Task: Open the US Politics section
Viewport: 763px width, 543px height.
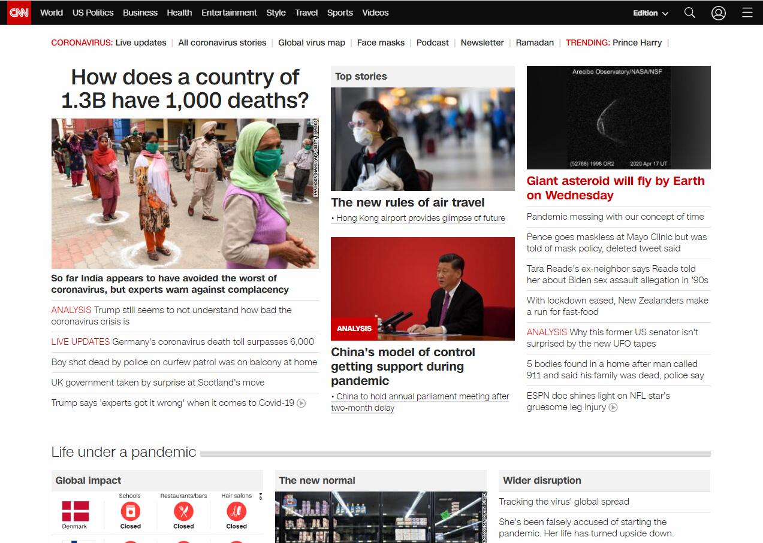Action: [93, 13]
